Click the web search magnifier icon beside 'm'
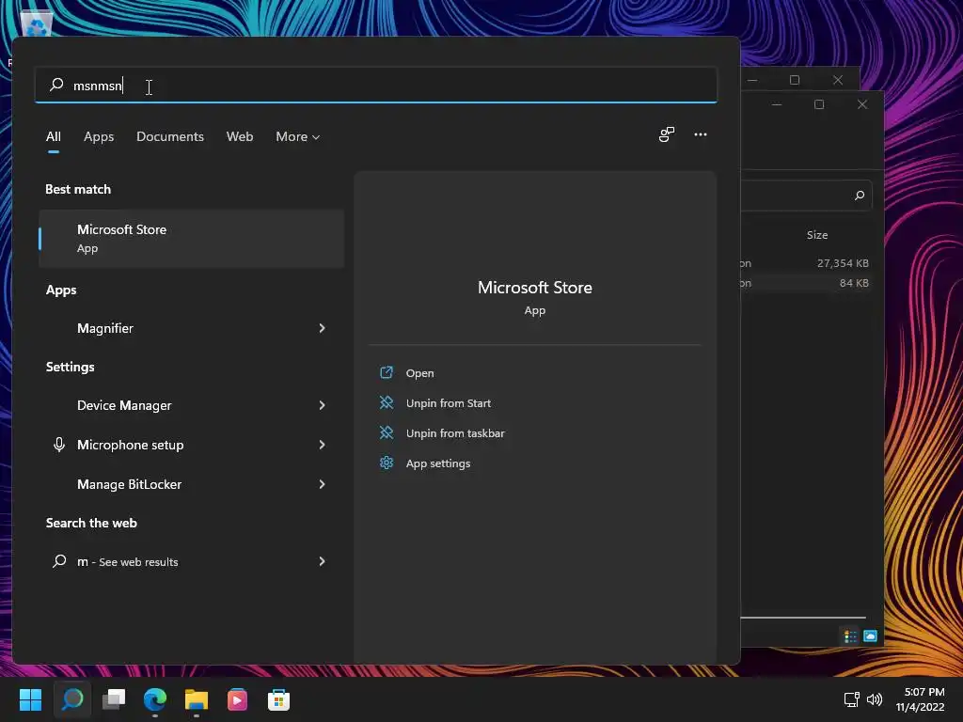The image size is (963, 722). pos(59,561)
